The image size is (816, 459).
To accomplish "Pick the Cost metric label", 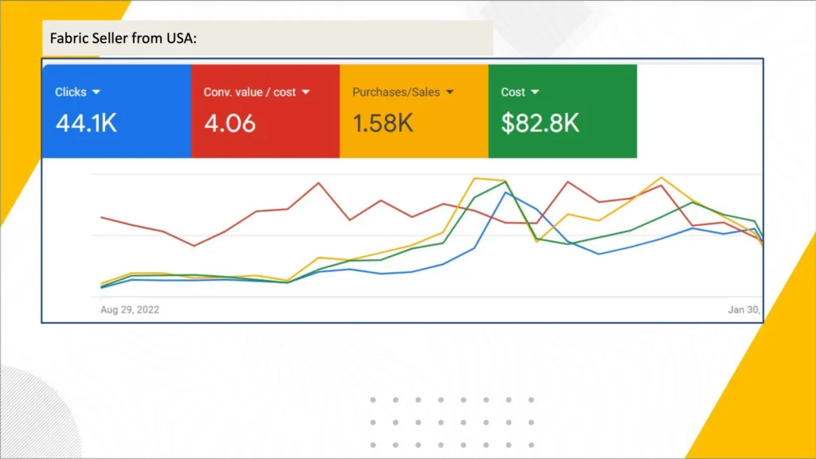I will [512, 92].
